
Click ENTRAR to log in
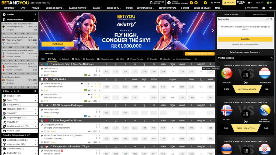pyautogui.click(x=216, y=3)
